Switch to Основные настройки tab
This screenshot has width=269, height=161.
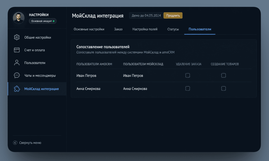click(89, 29)
